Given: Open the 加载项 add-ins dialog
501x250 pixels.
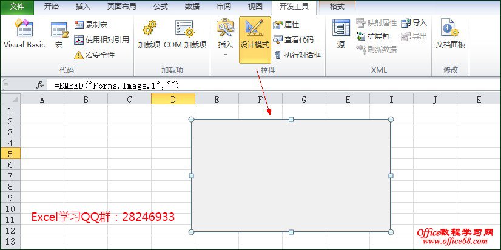Looking at the screenshot, I should (x=149, y=34).
